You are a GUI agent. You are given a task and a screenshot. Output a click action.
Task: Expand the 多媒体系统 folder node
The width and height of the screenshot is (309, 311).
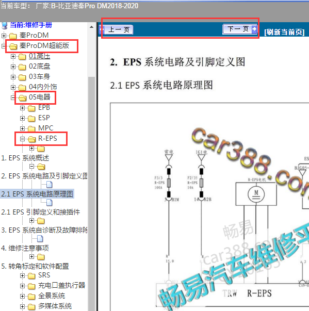(22, 307)
